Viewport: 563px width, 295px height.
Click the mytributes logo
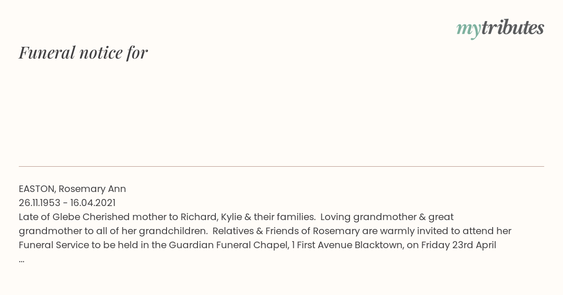(500, 29)
